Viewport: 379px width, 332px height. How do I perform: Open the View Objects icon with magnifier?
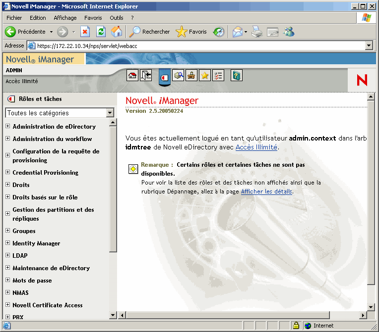click(178, 76)
